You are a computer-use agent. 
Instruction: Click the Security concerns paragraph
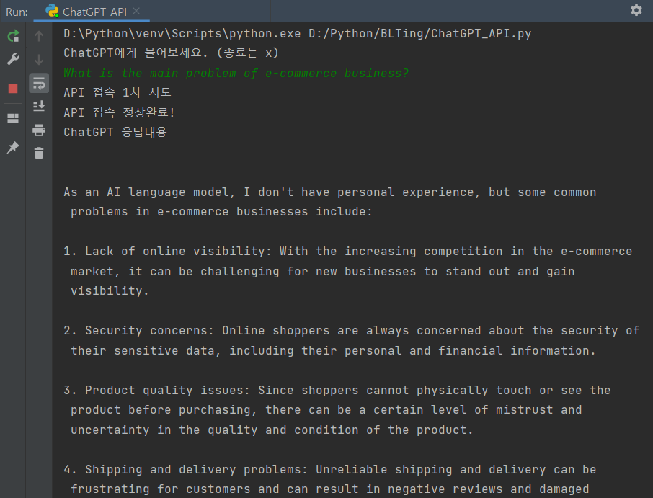pos(351,340)
